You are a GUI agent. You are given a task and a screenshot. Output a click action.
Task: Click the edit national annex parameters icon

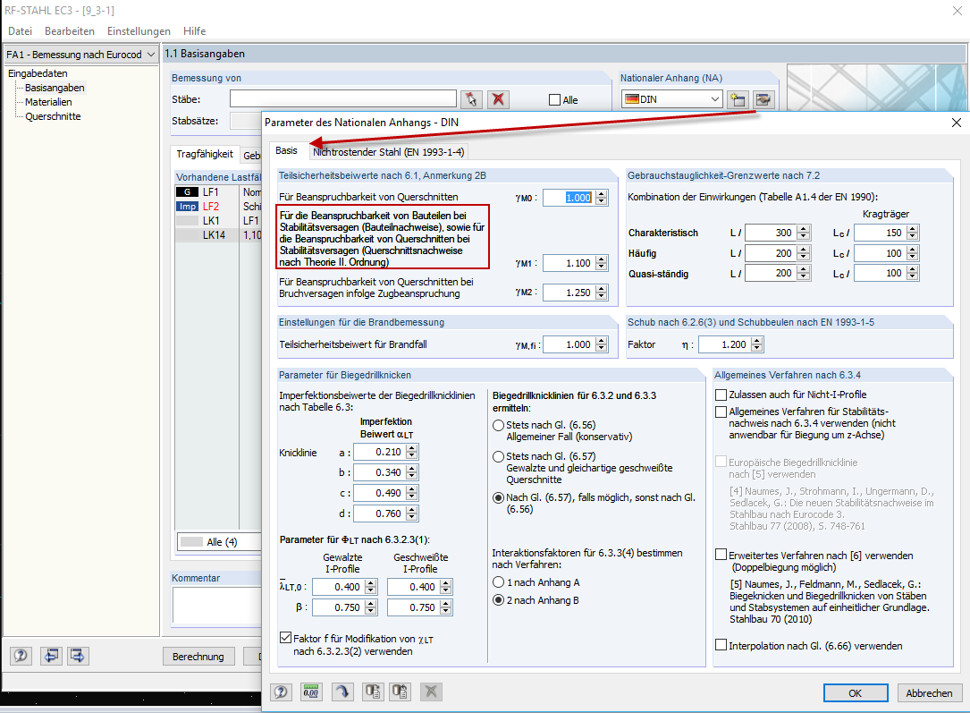763,99
